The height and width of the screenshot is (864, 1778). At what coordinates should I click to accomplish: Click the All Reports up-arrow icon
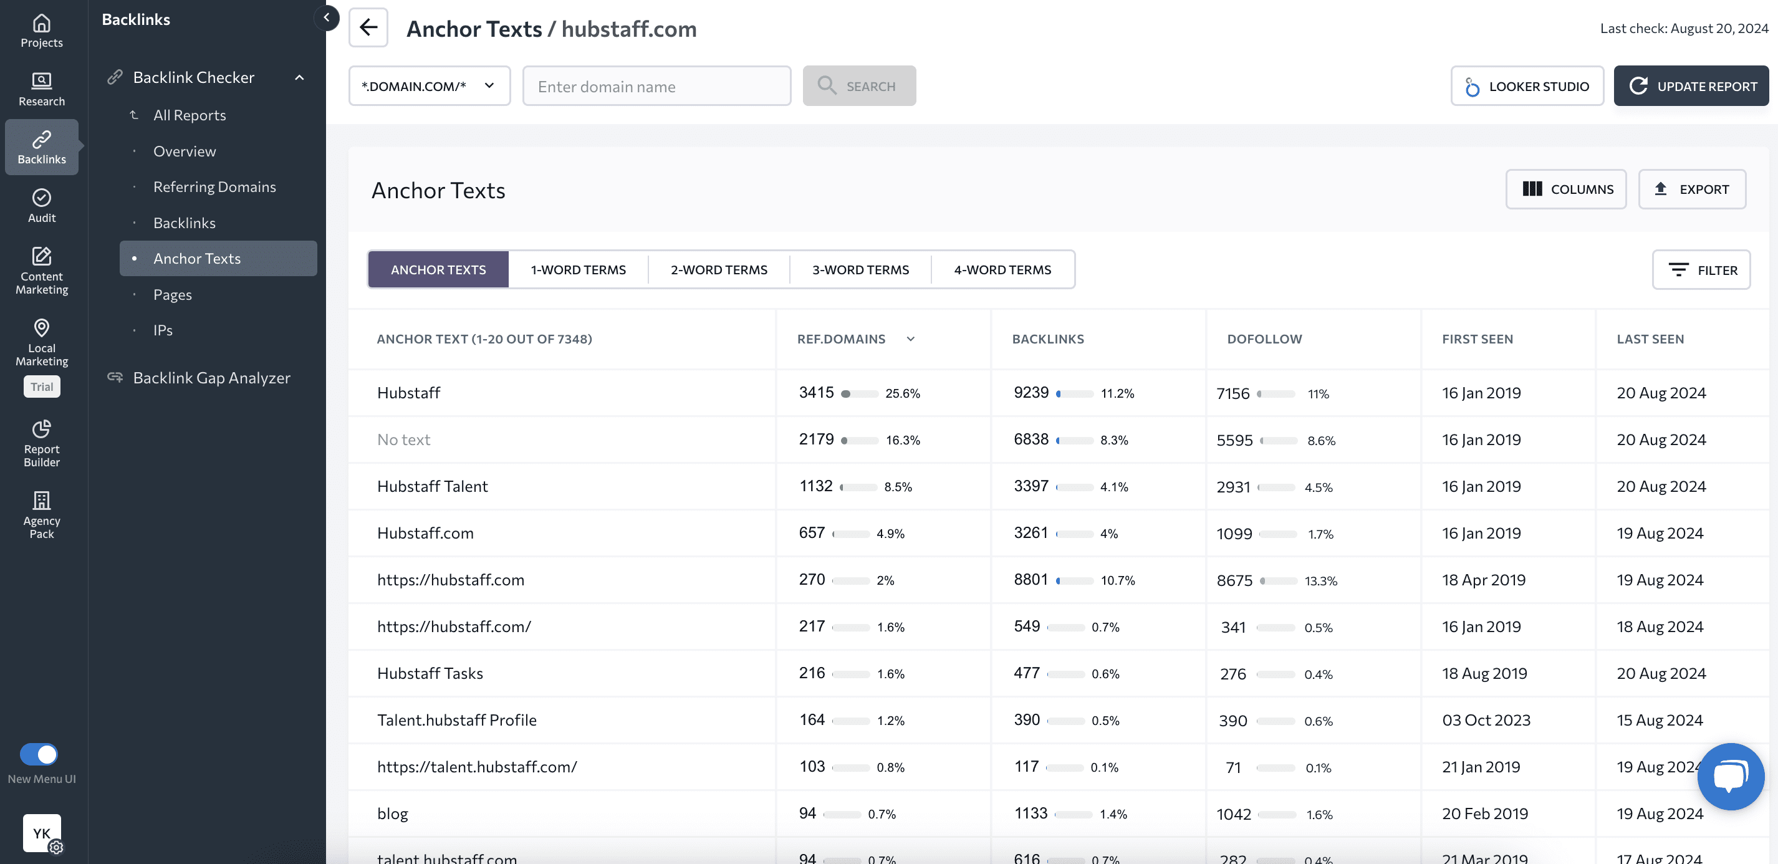pos(135,115)
